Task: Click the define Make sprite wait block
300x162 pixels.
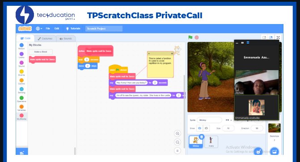Action: tap(96, 51)
